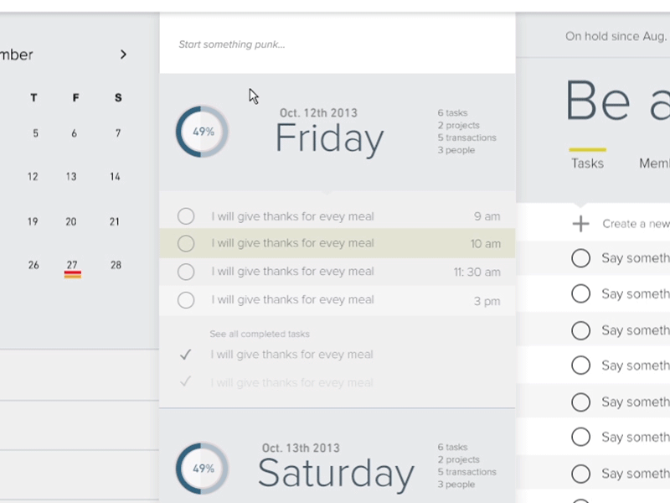Mark the 11:30 am task as done
670x503 pixels.
tap(186, 272)
